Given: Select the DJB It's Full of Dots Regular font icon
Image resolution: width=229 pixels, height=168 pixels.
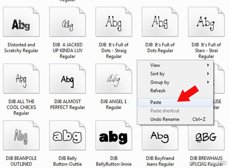Looking at the screenshot, I should [x=160, y=22].
